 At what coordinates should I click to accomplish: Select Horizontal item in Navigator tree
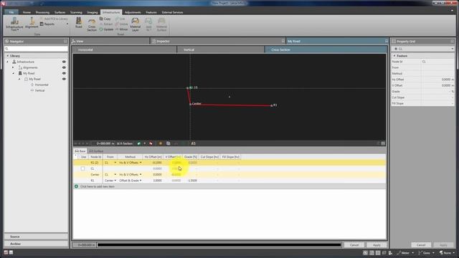click(x=42, y=85)
